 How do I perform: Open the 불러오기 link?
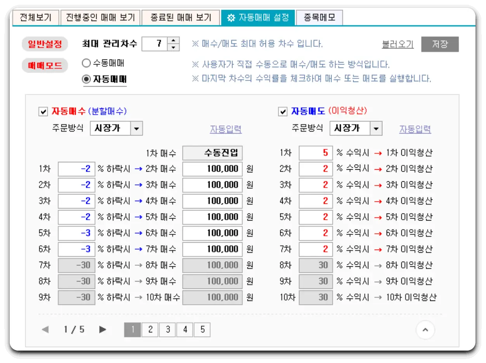tap(397, 44)
